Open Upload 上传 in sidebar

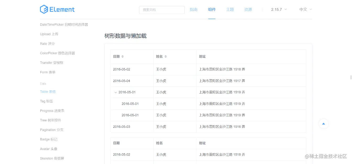[x=49, y=34]
